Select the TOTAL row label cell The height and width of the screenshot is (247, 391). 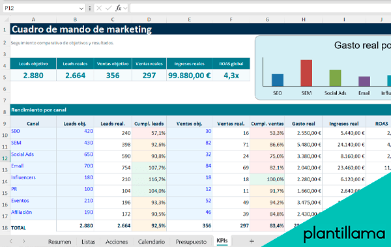tap(33, 225)
